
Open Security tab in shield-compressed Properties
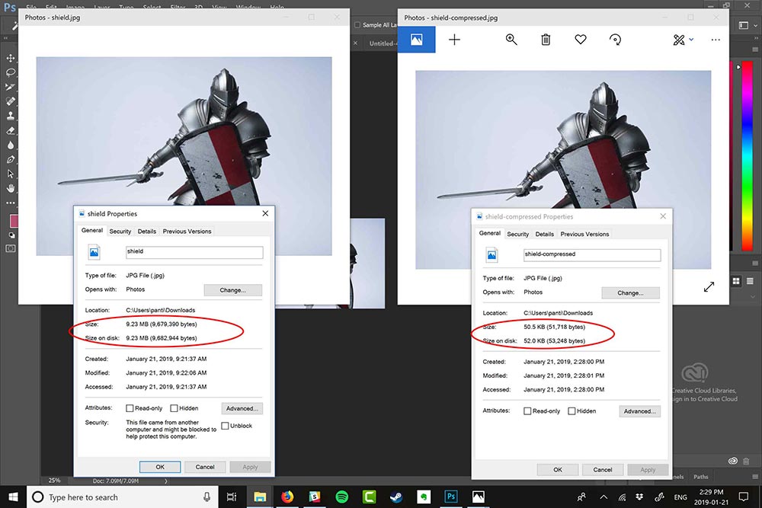pyautogui.click(x=517, y=234)
